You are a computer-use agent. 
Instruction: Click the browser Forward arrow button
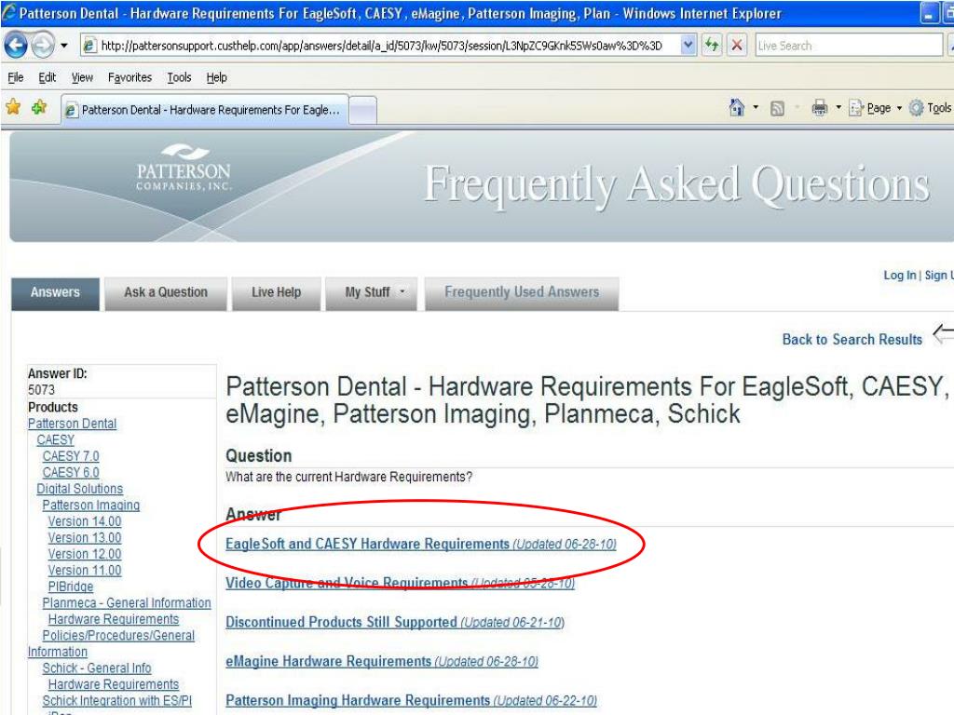point(43,45)
